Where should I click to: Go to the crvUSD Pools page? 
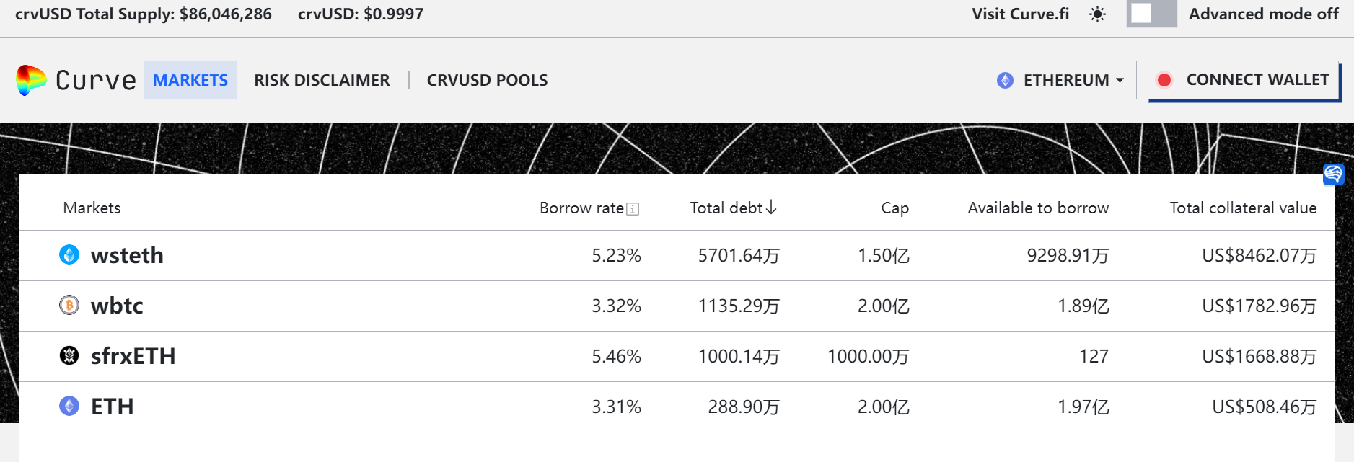click(x=487, y=80)
